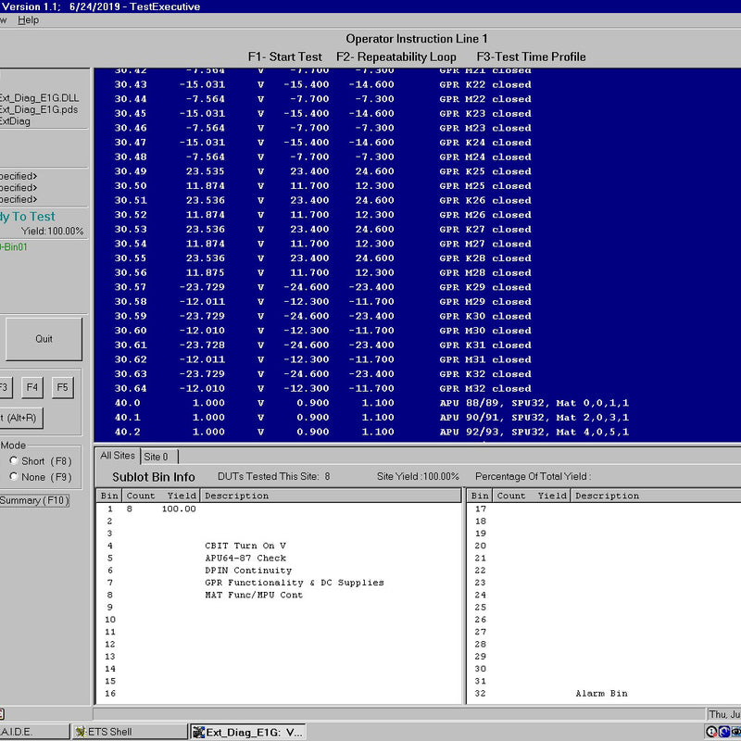Select the None (F9) mode radio button

(14, 477)
